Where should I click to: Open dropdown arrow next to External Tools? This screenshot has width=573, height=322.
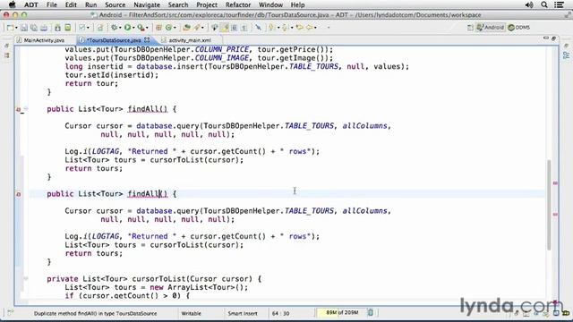point(147,28)
